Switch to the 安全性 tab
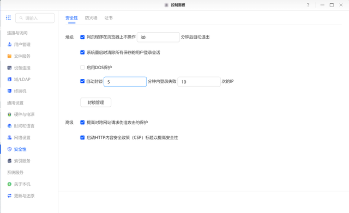This screenshot has height=213, width=349. point(71,18)
